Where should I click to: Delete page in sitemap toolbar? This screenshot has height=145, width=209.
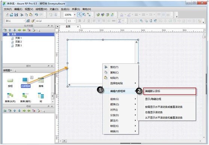pyautogui.click(x=29, y=30)
